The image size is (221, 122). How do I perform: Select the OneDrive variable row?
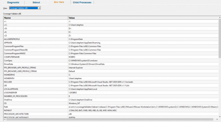[111, 100]
